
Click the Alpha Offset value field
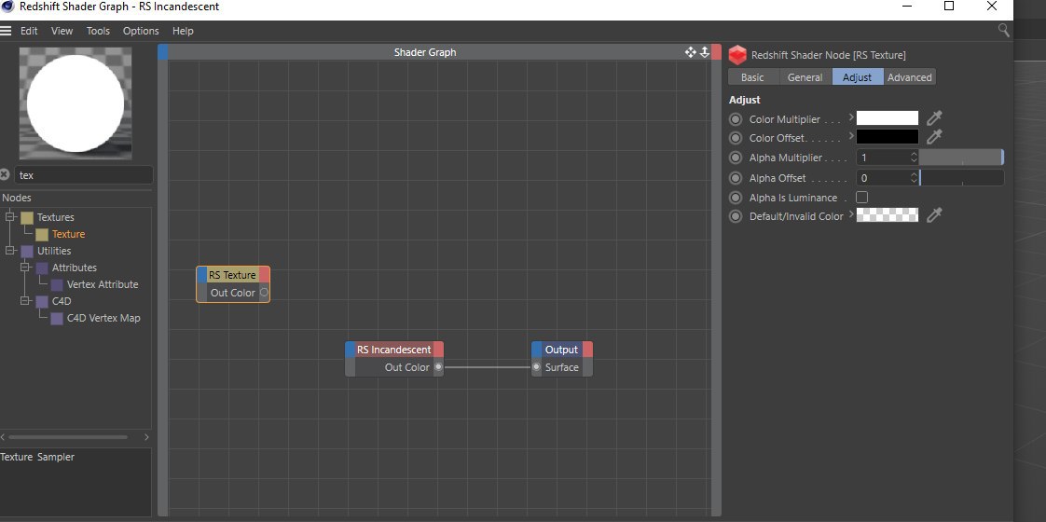[x=883, y=178]
